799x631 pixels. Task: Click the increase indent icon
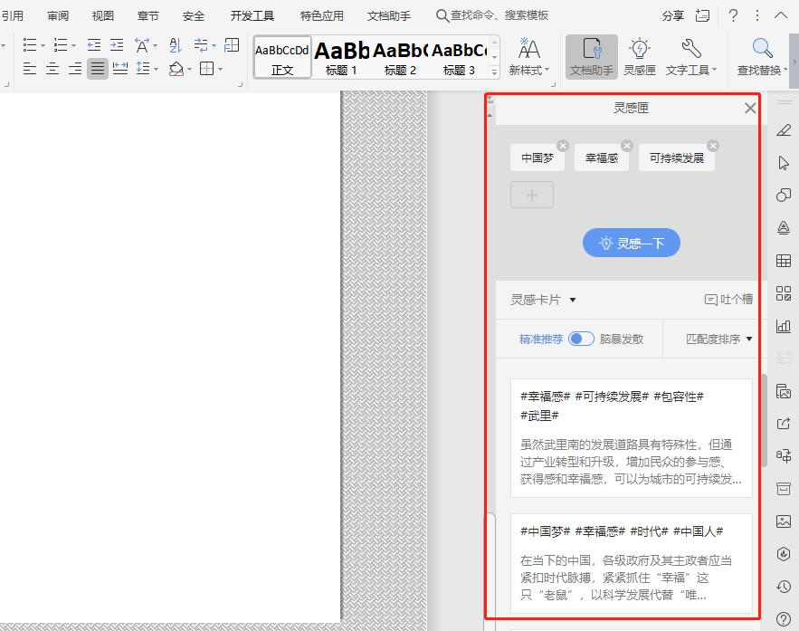(116, 43)
